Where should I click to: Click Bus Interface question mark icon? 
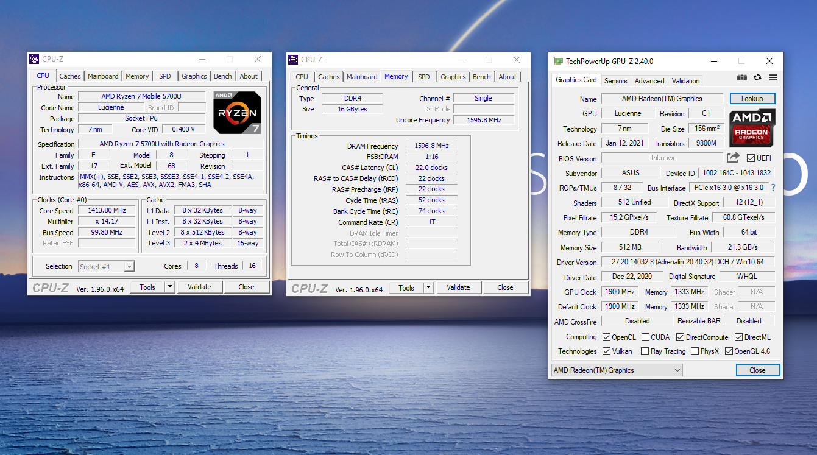tap(773, 188)
